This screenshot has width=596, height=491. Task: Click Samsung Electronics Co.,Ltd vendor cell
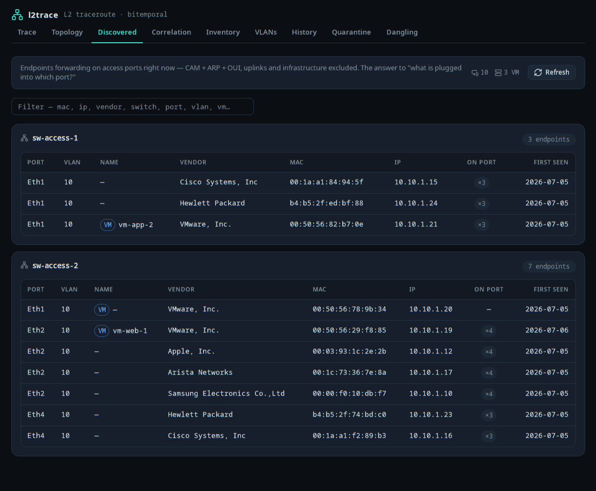(226, 394)
